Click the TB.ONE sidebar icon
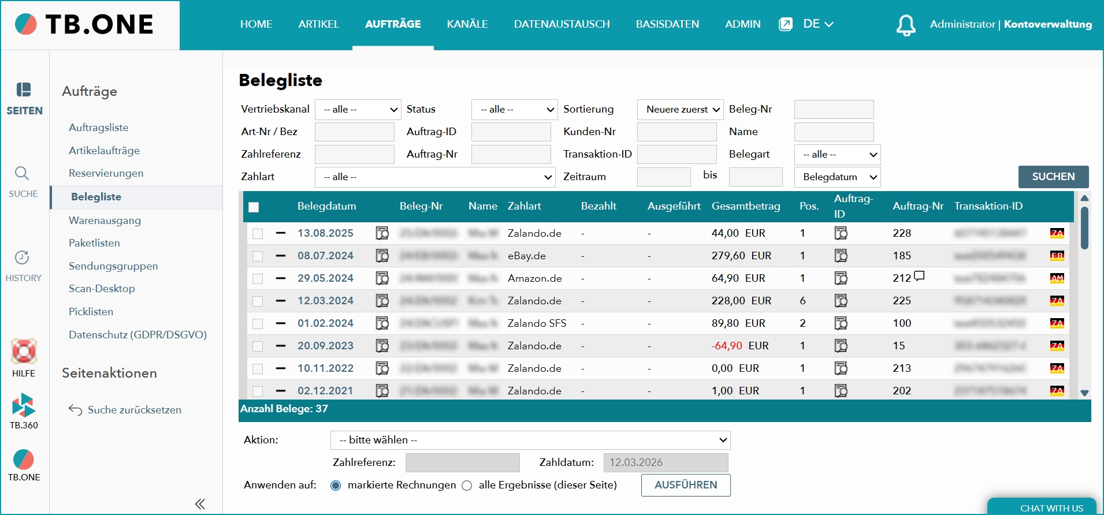This screenshot has width=1104, height=515. coord(24,460)
